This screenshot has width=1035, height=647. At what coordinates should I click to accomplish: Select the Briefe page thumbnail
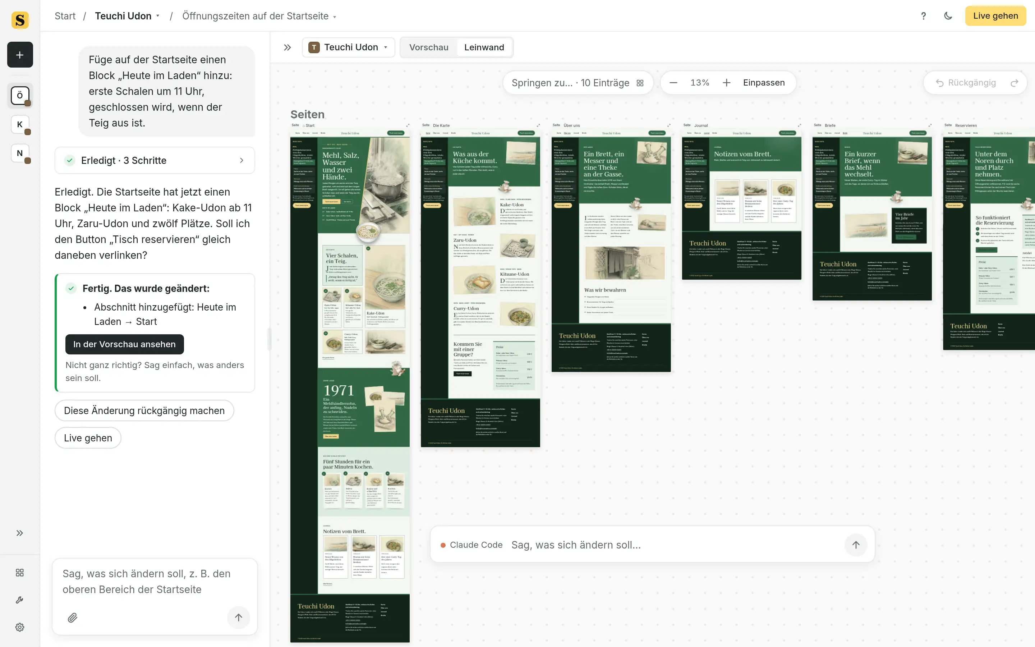pos(871,215)
